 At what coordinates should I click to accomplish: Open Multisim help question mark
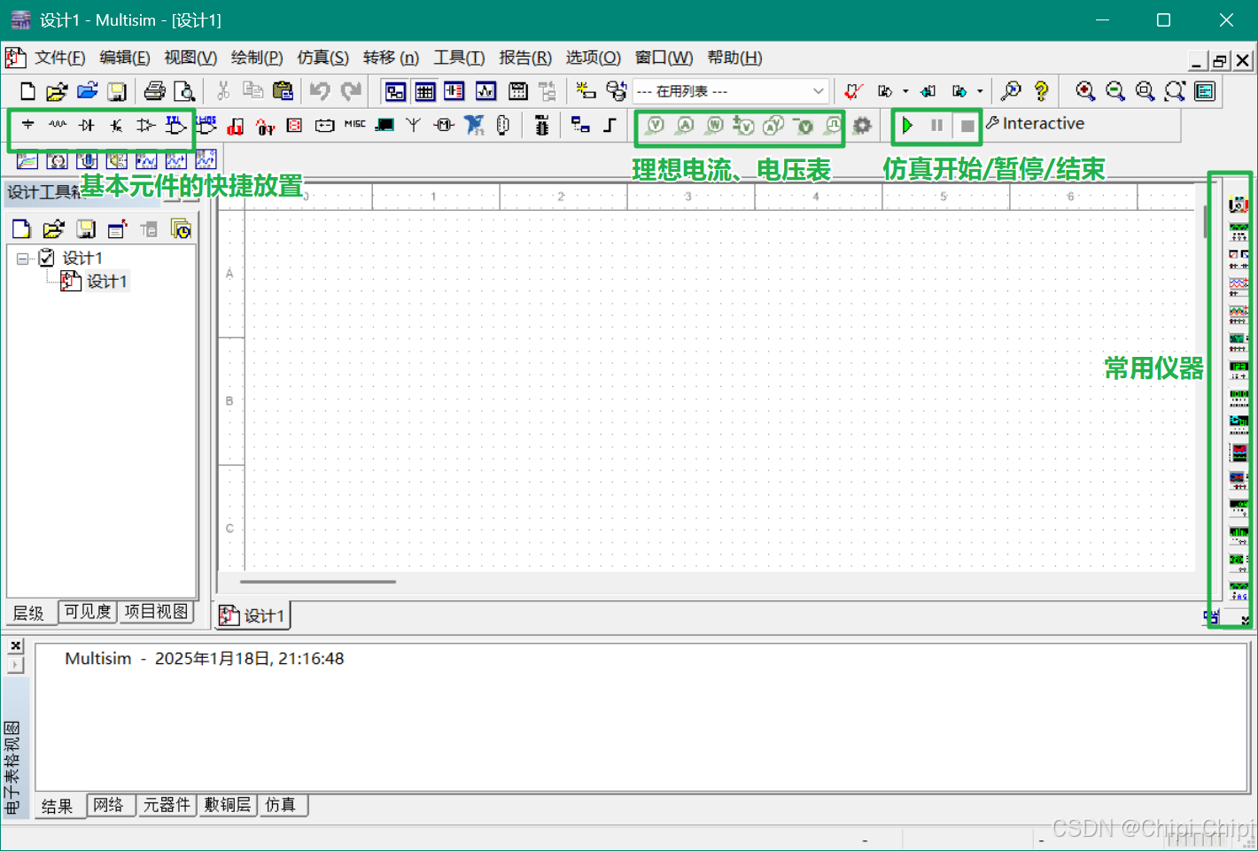tap(1042, 91)
